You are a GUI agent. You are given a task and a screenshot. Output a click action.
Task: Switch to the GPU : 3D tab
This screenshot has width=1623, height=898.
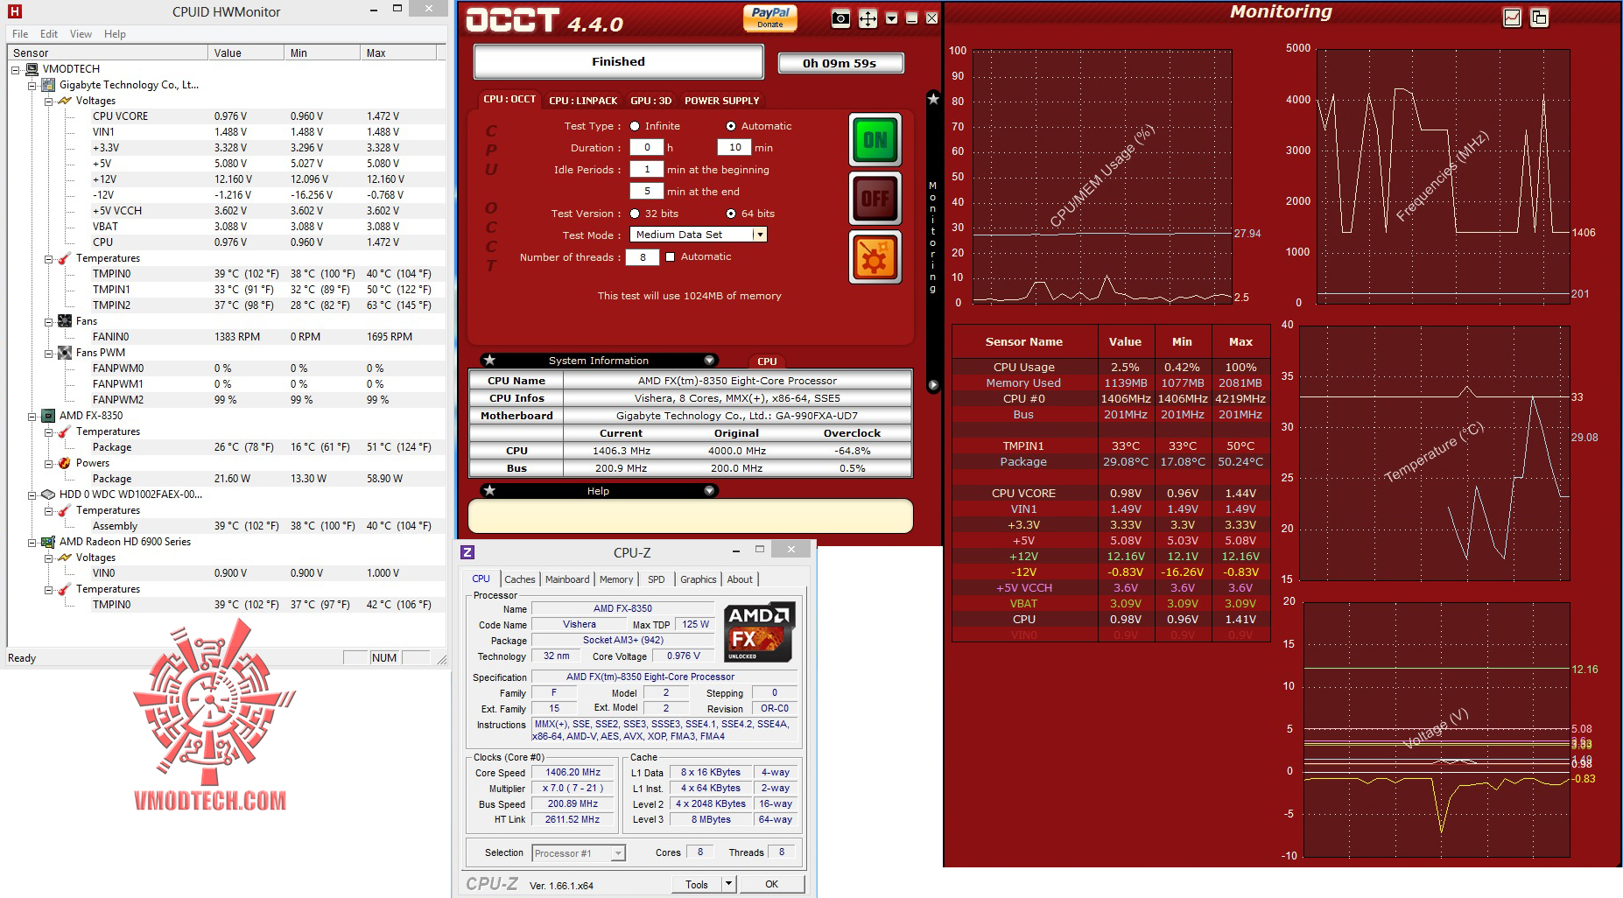(x=651, y=101)
